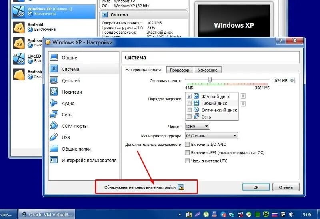This screenshot has width=320, height=219.
Task: Open Oracle VM VirtualBox taskbar button
Action: coord(47,214)
